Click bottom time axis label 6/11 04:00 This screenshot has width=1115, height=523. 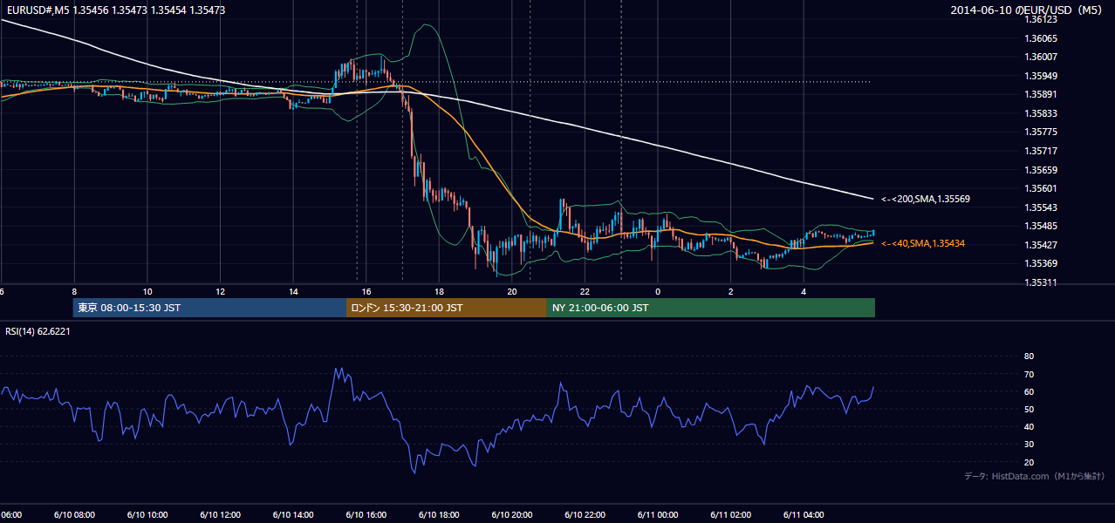[804, 514]
